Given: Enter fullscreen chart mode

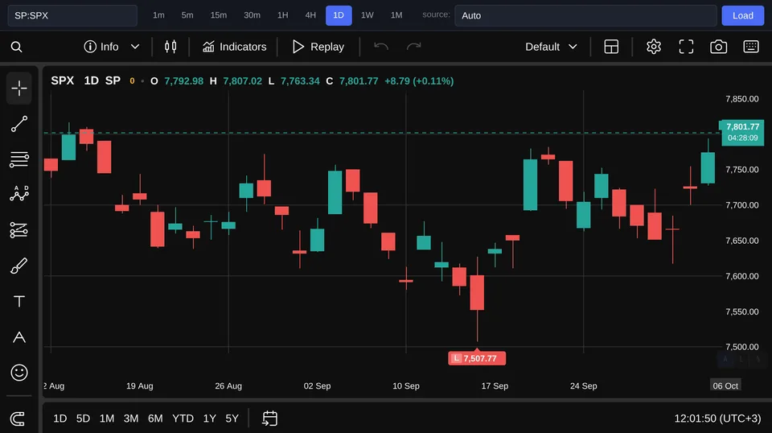Looking at the screenshot, I should pos(686,47).
